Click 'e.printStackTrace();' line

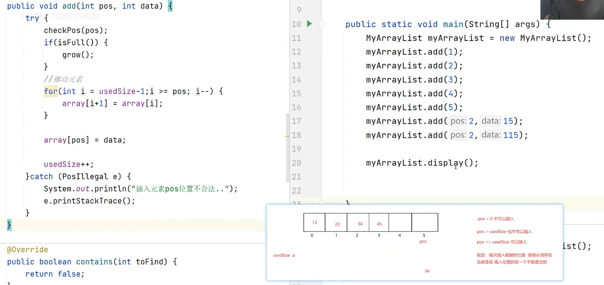(x=89, y=201)
